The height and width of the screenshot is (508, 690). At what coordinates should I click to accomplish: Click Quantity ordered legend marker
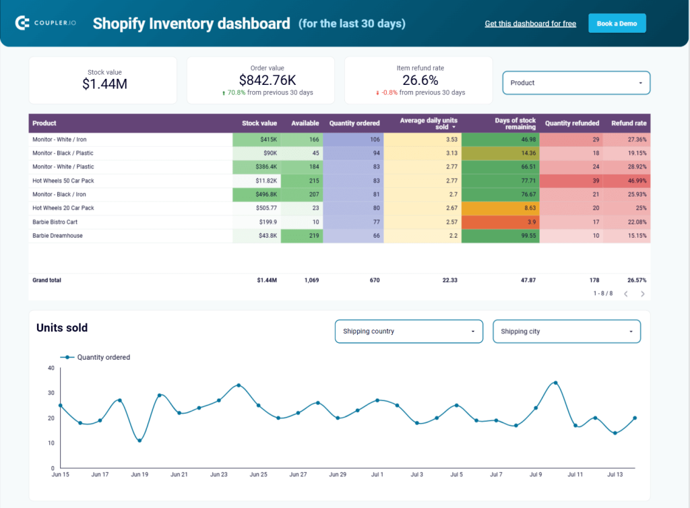(x=67, y=357)
